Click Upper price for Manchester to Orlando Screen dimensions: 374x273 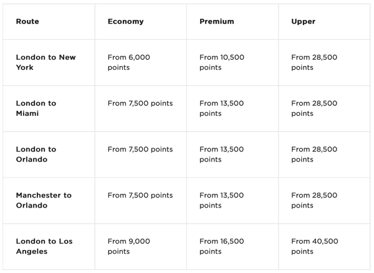pos(314,201)
